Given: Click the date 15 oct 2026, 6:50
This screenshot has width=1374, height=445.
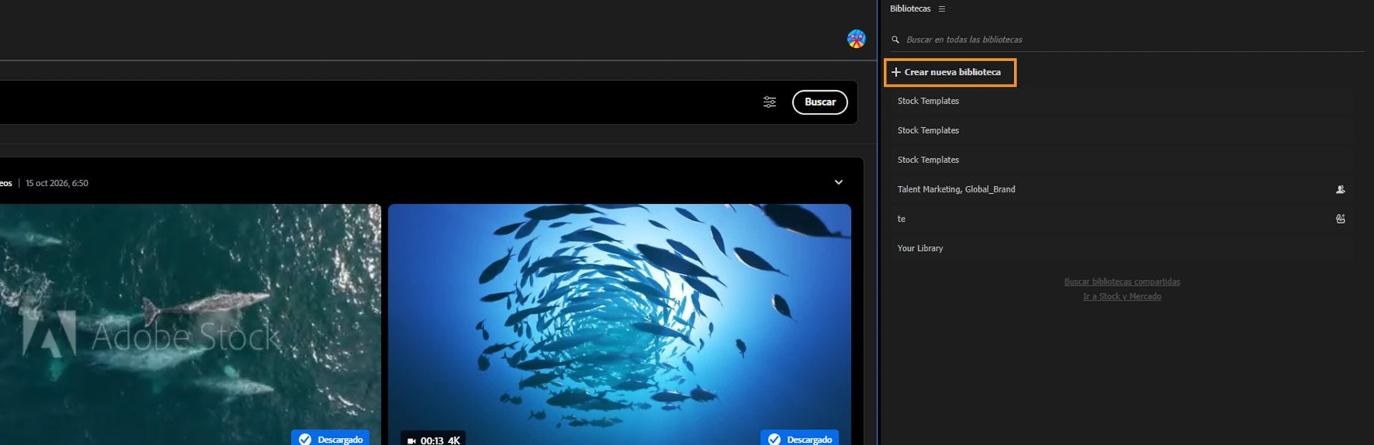Looking at the screenshot, I should (57, 183).
